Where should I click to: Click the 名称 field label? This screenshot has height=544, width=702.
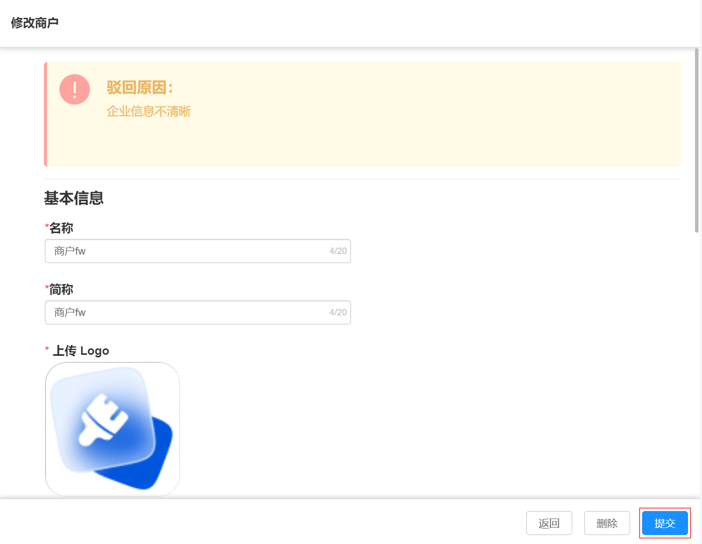coord(61,228)
